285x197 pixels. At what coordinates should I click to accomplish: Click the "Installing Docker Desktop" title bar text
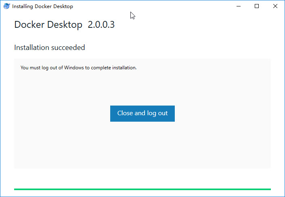42,6
